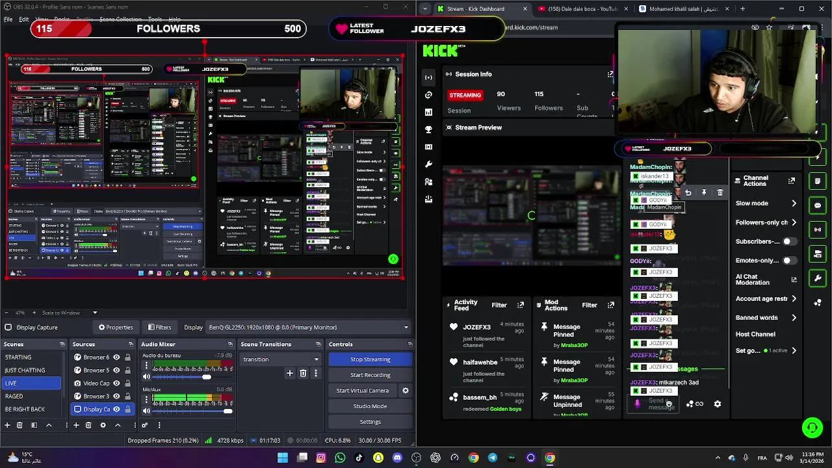Add a new source in Sources panel
Image resolution: width=832 pixels, height=468 pixels.
75,425
